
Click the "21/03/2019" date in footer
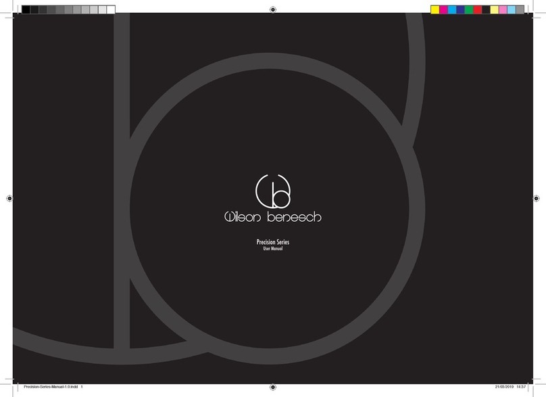point(504,387)
